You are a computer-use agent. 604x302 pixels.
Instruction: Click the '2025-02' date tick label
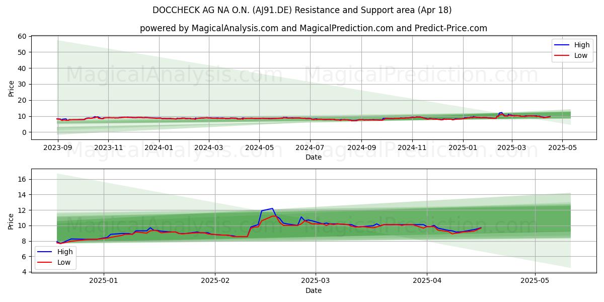[x=215, y=281]
